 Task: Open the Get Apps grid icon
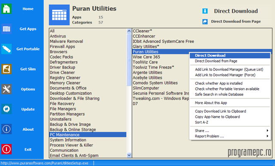click(x=6, y=29)
